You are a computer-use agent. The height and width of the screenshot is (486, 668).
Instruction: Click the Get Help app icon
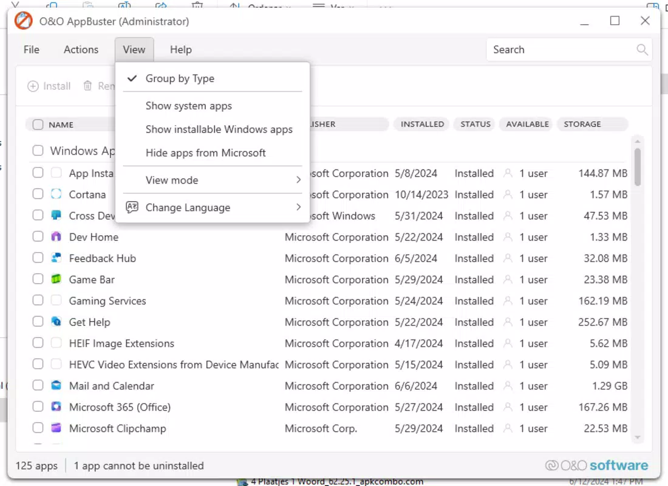click(x=56, y=321)
